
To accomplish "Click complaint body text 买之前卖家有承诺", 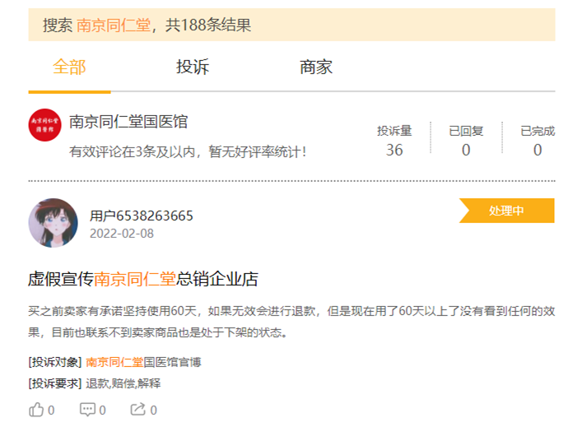I will [x=291, y=321].
